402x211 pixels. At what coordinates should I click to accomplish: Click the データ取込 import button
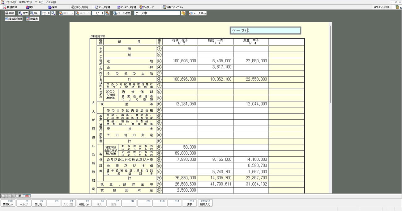pos(197,13)
